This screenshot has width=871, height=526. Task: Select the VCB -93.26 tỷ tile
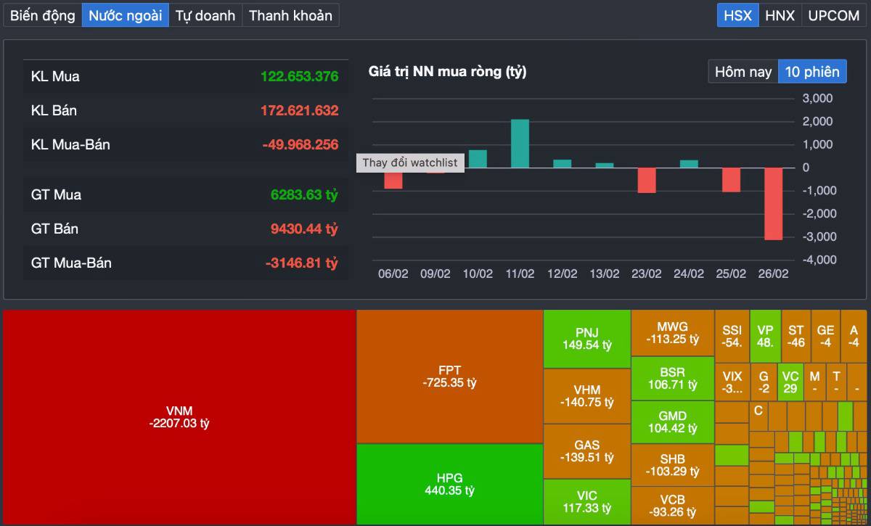(672, 506)
